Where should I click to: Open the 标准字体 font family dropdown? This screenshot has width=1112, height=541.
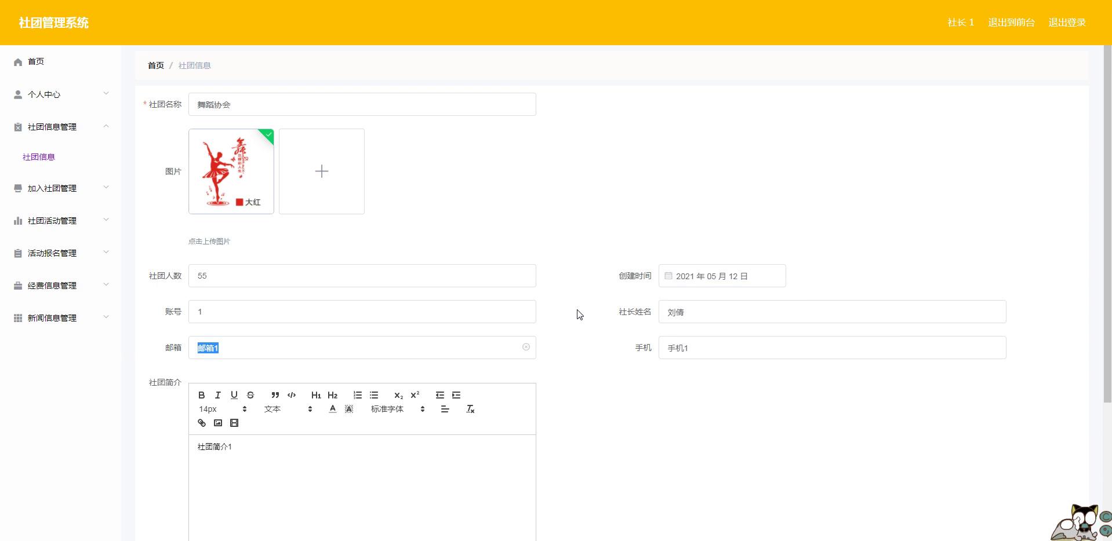(x=398, y=409)
